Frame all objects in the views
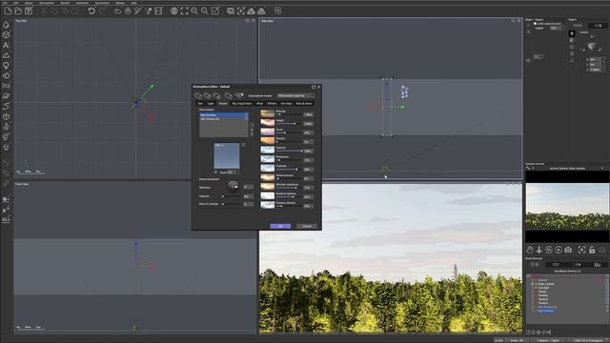610x343 pixels. [184, 10]
